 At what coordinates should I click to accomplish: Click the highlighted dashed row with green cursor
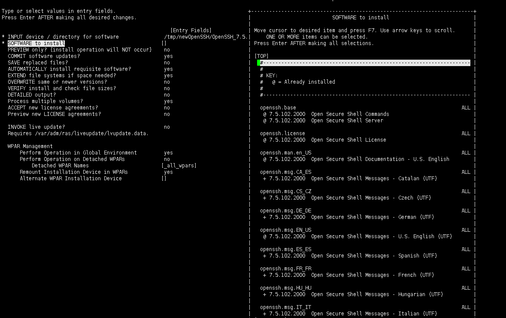pos(364,63)
